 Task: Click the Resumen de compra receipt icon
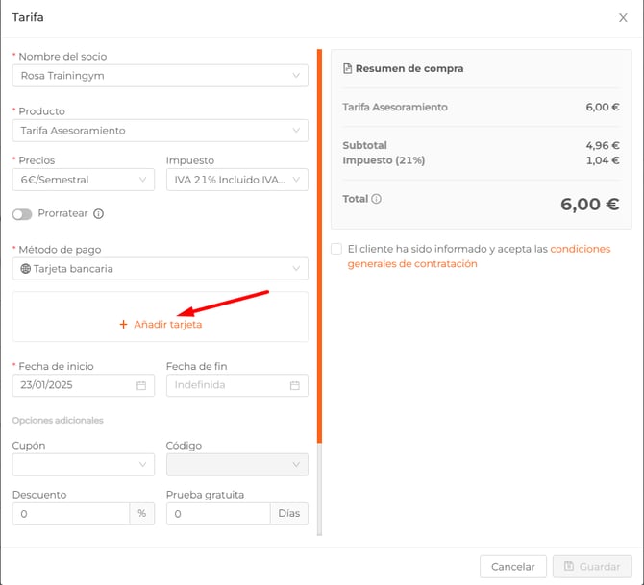[x=347, y=69]
